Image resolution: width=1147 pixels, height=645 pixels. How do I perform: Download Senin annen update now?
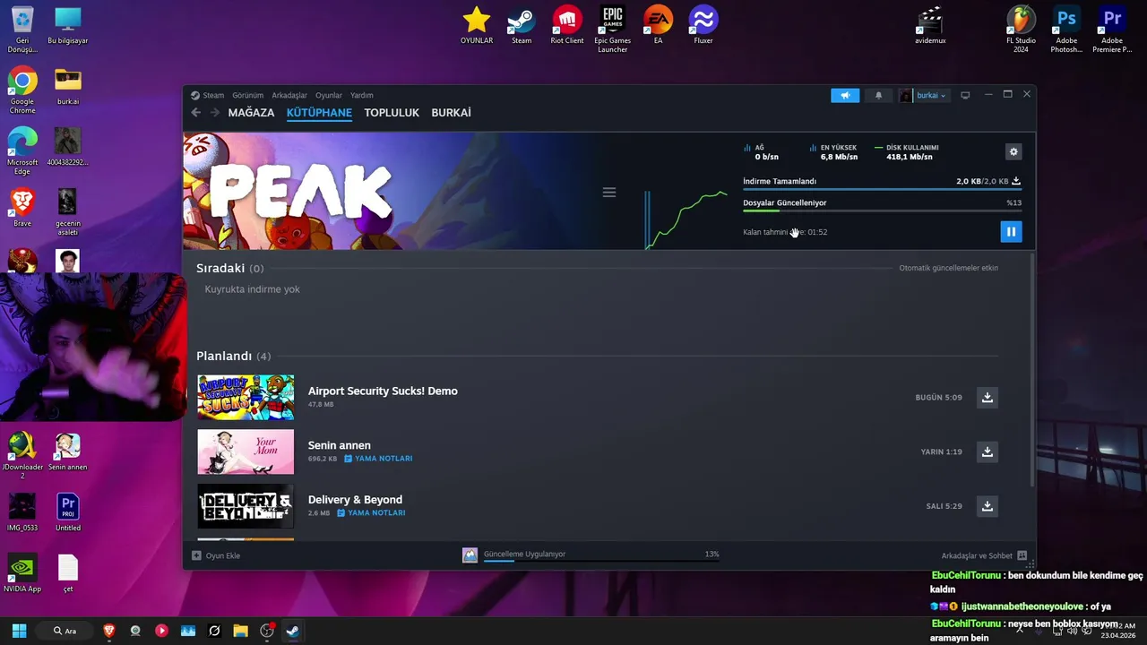click(987, 452)
